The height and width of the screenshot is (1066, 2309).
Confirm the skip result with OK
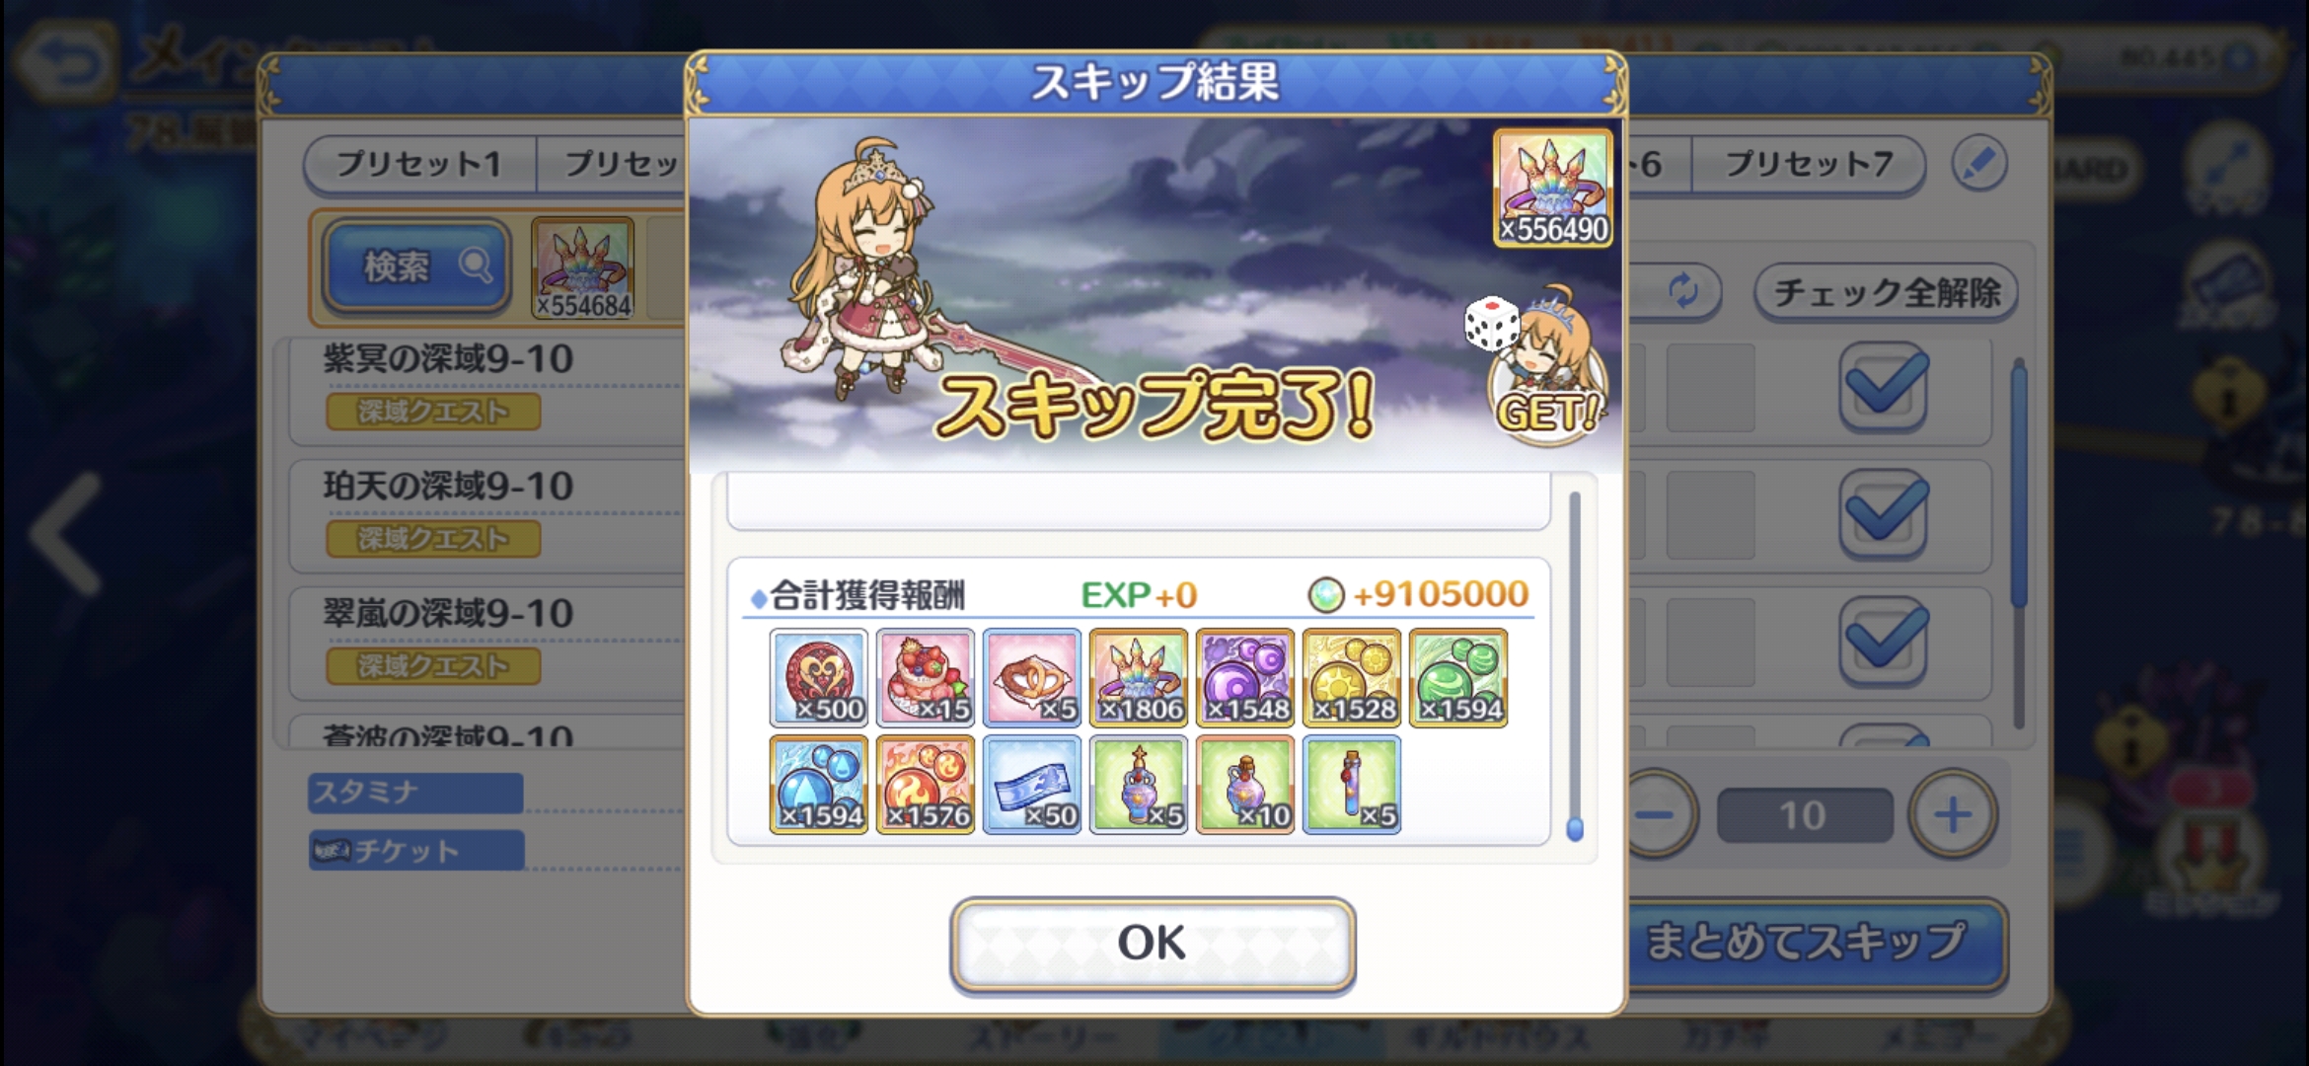pyautogui.click(x=1153, y=944)
